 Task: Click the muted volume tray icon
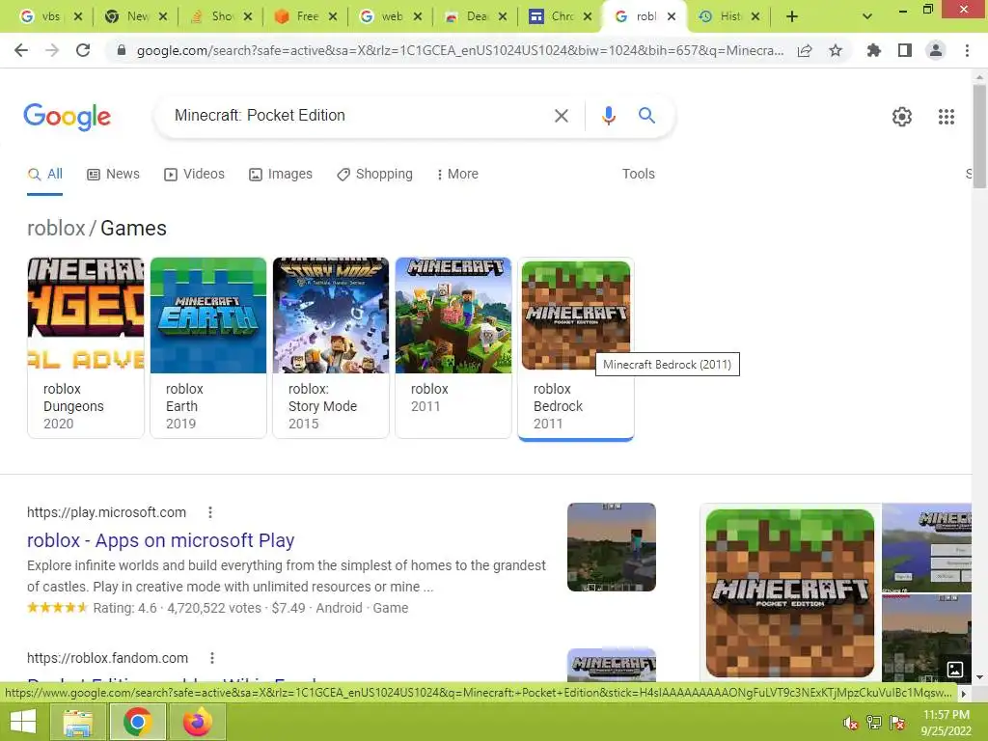pyautogui.click(x=851, y=722)
